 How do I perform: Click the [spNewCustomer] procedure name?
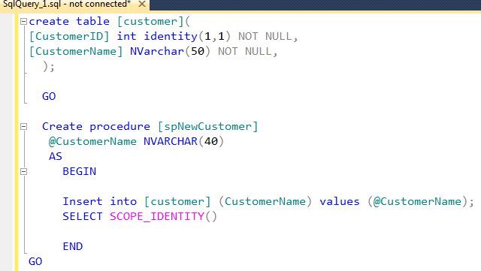[208, 126]
